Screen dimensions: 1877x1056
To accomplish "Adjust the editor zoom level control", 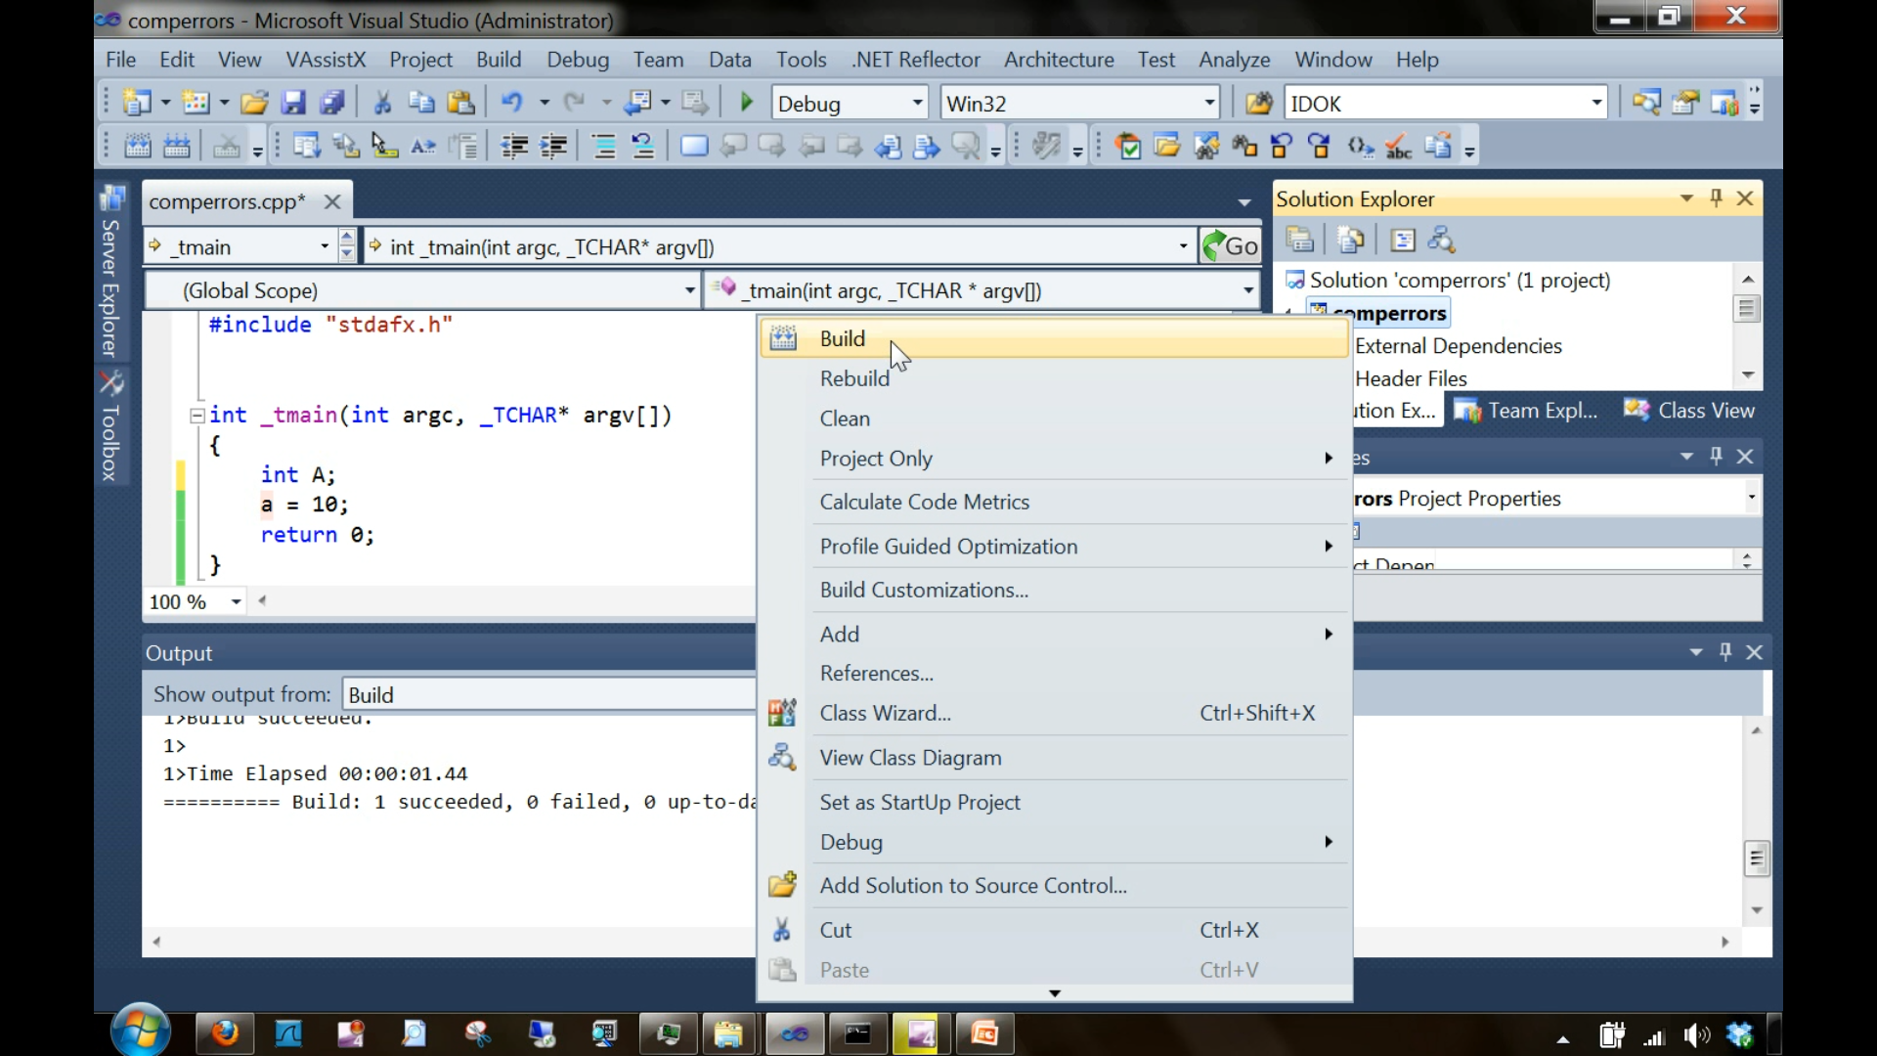I will pos(194,601).
